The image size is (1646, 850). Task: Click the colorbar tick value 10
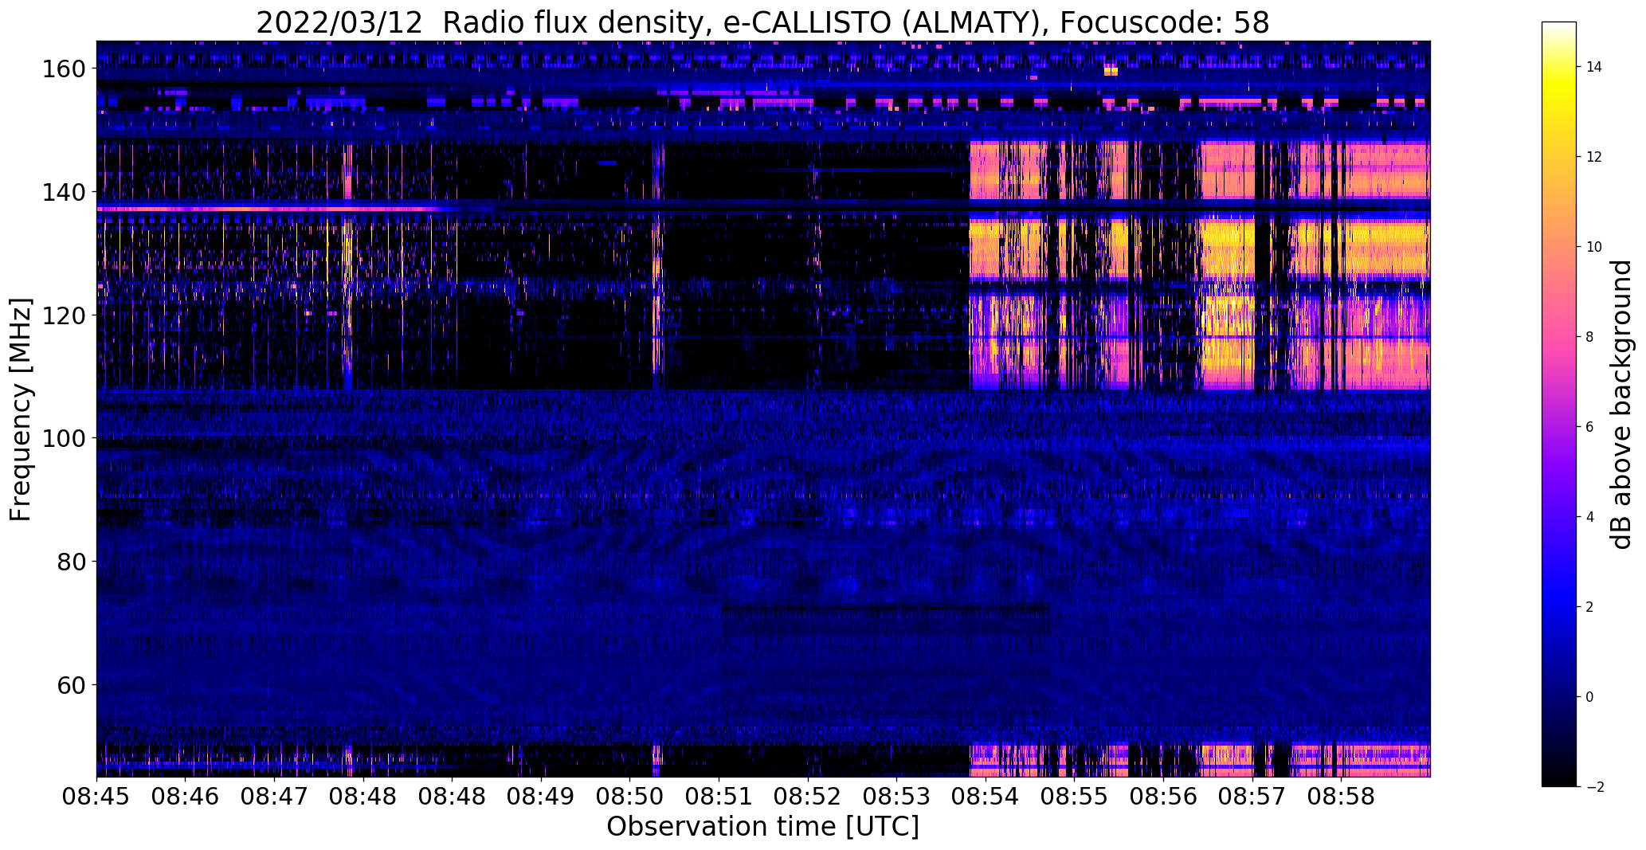1594,247
